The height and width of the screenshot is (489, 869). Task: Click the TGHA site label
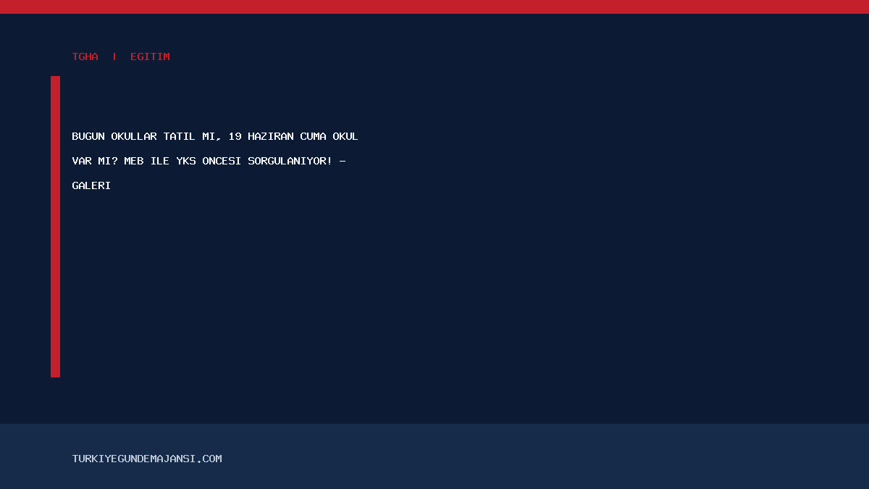[85, 57]
